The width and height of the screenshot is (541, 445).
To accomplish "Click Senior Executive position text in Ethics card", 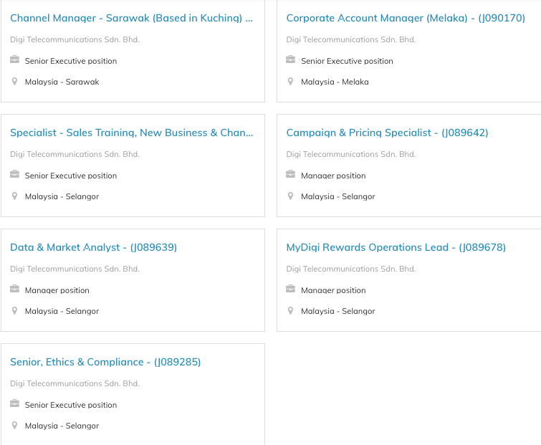I will tap(71, 405).
